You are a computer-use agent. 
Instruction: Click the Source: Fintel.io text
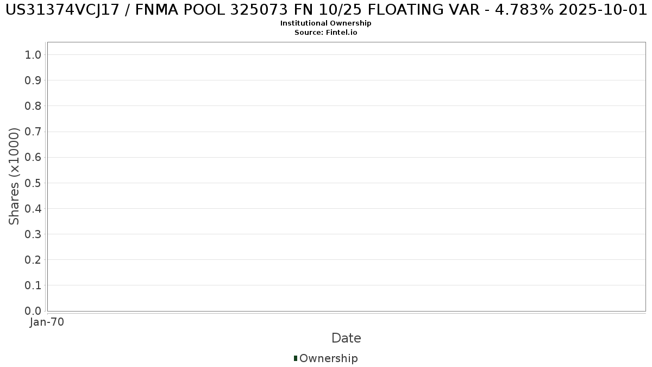[326, 33]
